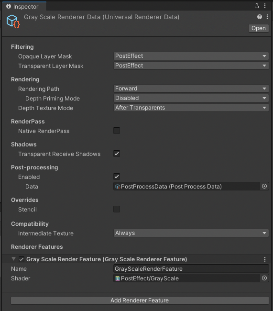
Task: Open the Opaque Layer Mask dropdown
Action: pyautogui.click(x=191, y=56)
